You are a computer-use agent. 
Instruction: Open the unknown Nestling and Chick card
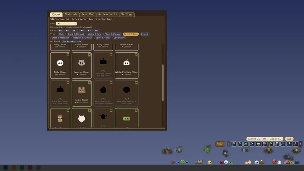[x=103, y=93]
